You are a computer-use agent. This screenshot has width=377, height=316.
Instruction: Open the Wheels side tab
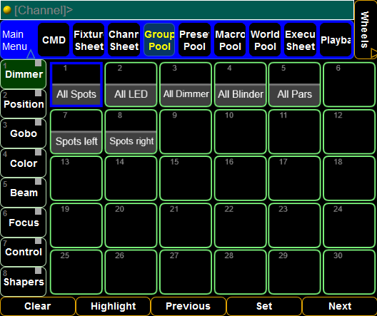pos(366,29)
